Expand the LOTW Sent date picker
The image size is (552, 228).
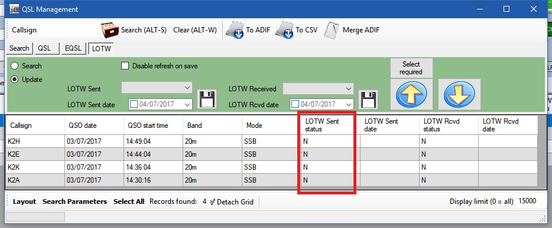(x=187, y=104)
